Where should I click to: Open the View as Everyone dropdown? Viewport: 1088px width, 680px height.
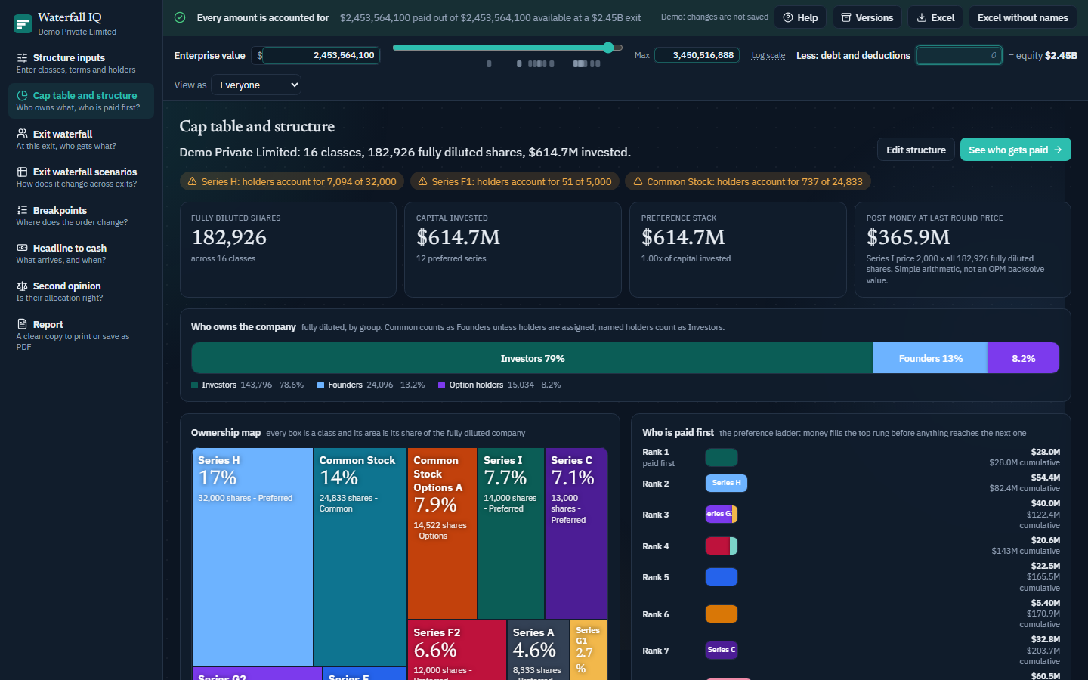pyautogui.click(x=256, y=85)
